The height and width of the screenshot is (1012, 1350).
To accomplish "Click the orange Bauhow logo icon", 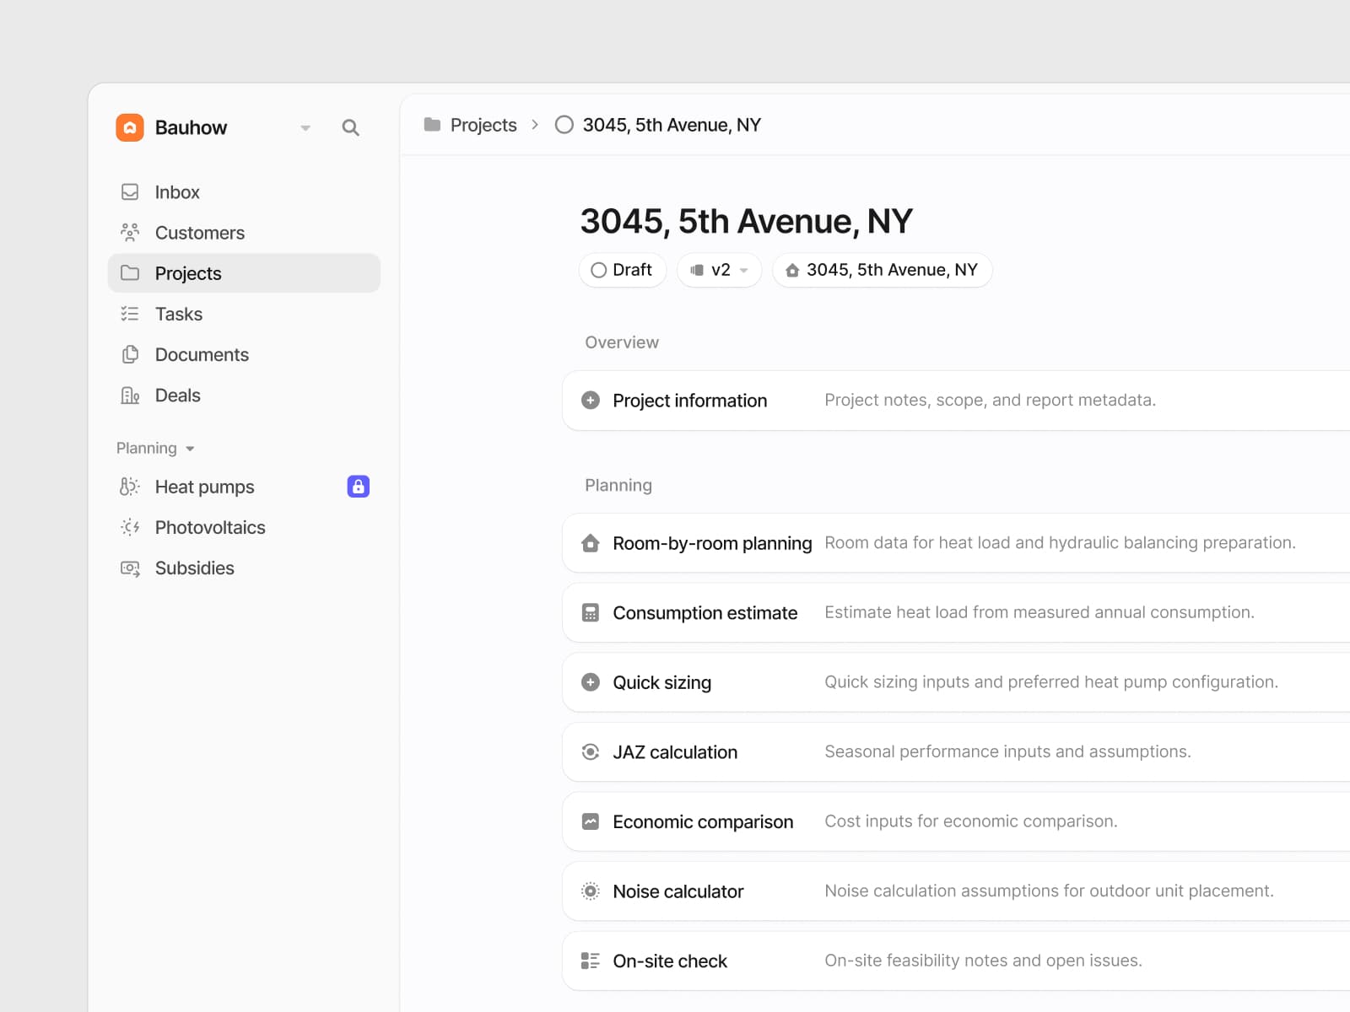I will [x=130, y=127].
